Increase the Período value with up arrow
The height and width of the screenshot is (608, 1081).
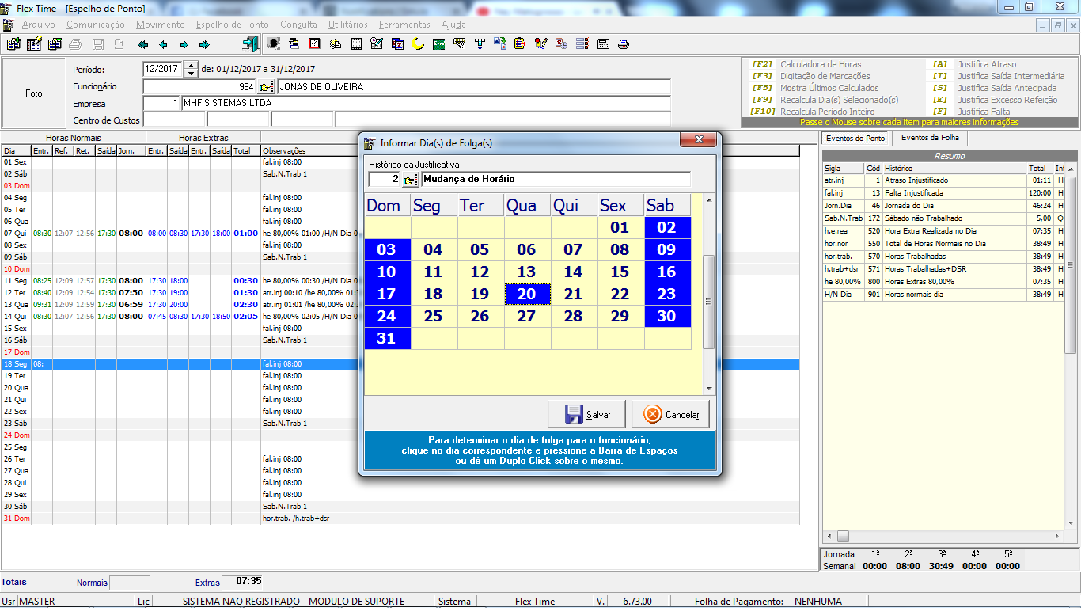click(x=190, y=65)
